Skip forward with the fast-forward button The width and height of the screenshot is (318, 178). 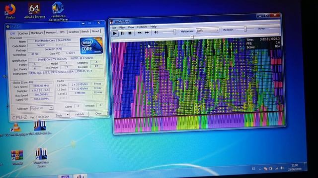(x=147, y=32)
